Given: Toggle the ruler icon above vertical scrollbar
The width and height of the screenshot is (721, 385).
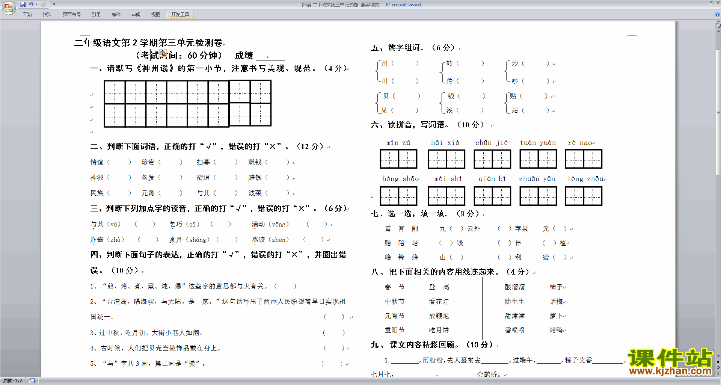Looking at the screenshot, I should pyautogui.click(x=718, y=26).
